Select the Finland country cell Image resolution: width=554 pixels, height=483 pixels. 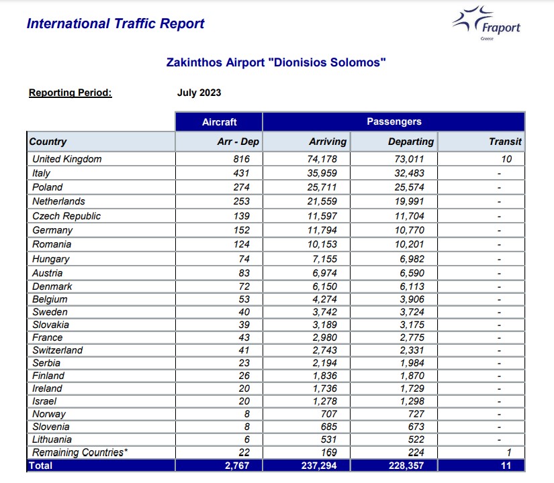101,375
